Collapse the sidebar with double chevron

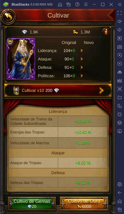[120, 4]
